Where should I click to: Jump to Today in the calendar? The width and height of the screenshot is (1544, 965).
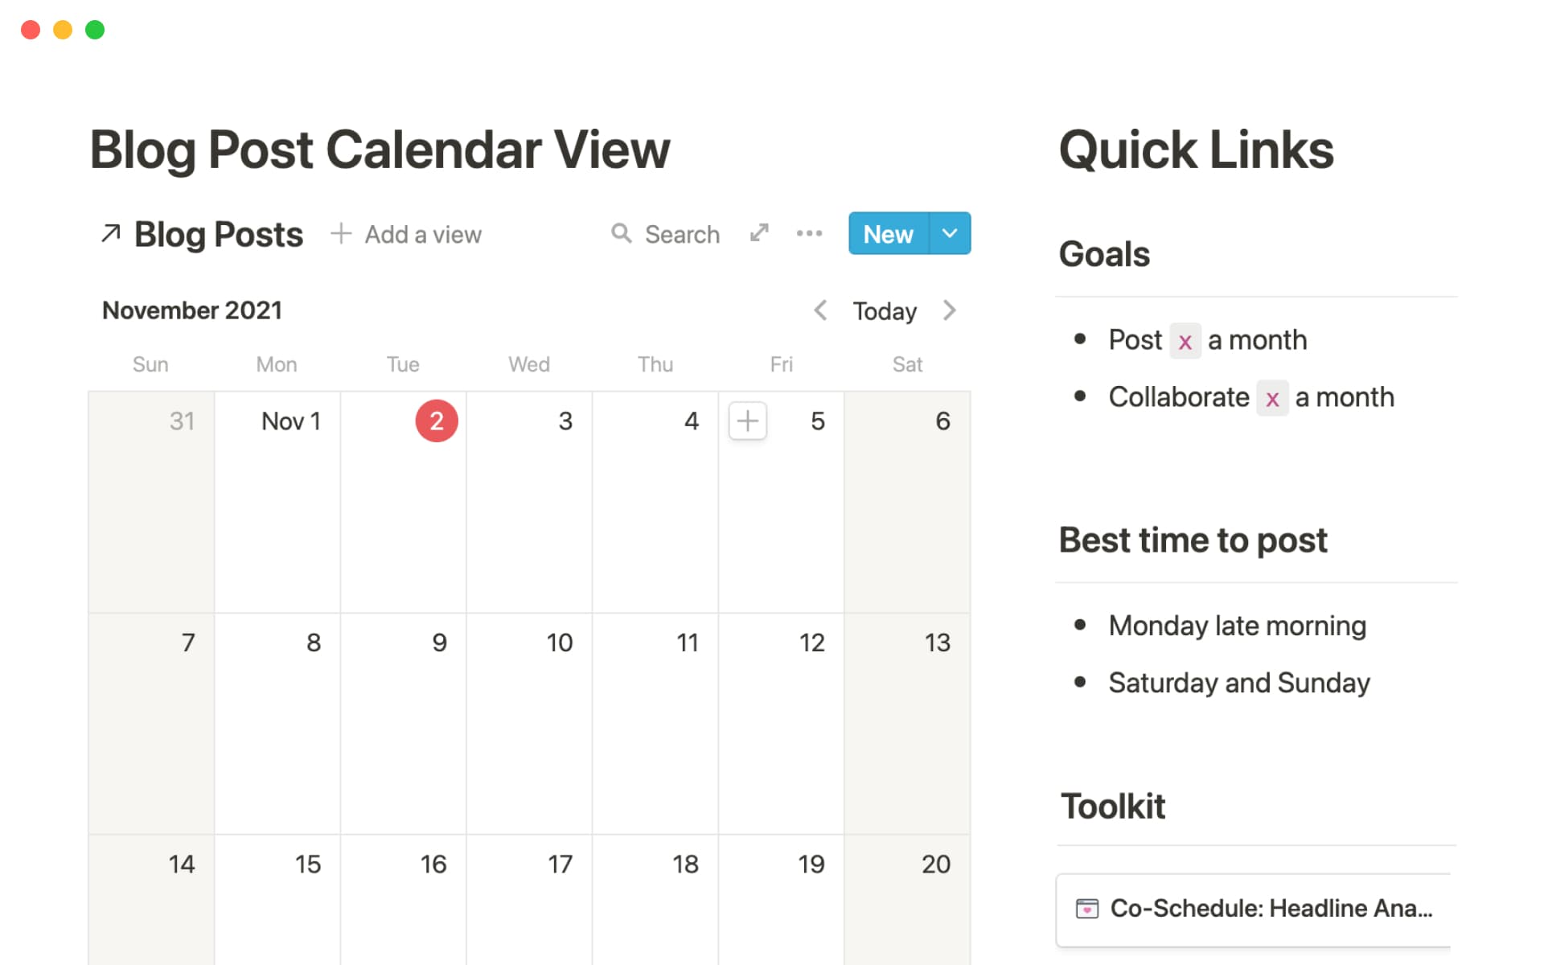[883, 310]
